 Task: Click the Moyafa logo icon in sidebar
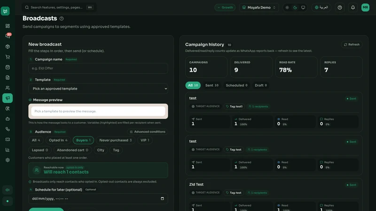click(x=5, y=11)
